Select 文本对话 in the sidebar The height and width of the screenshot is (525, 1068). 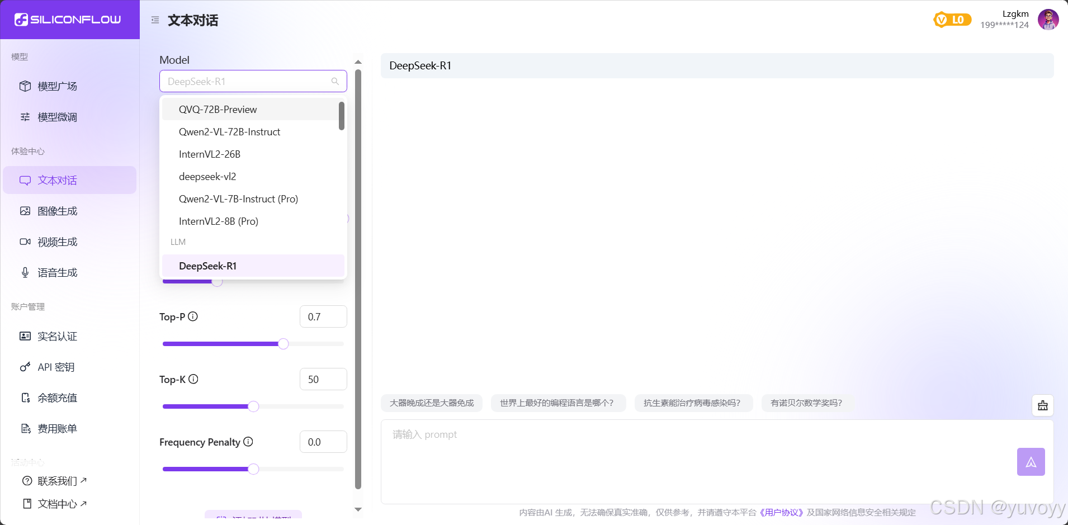pyautogui.click(x=69, y=180)
